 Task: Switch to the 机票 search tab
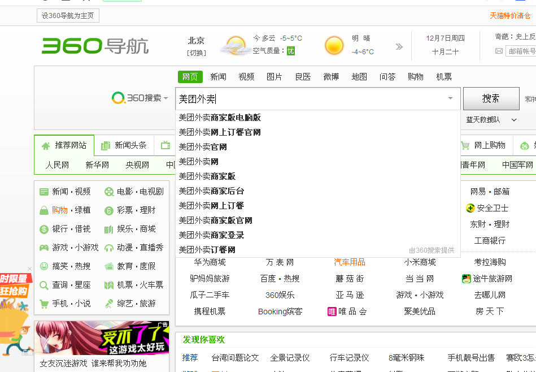pyautogui.click(x=444, y=77)
